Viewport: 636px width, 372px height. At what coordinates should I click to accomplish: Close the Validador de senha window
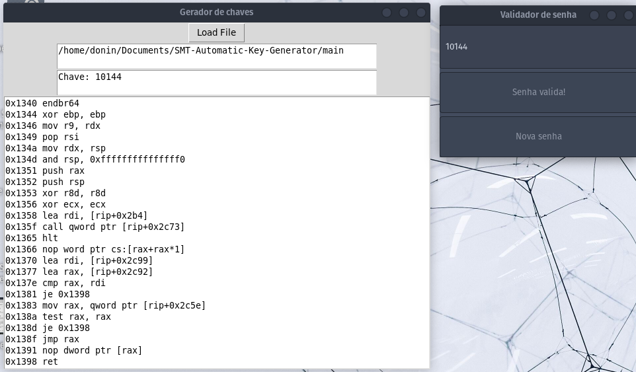[x=629, y=15]
